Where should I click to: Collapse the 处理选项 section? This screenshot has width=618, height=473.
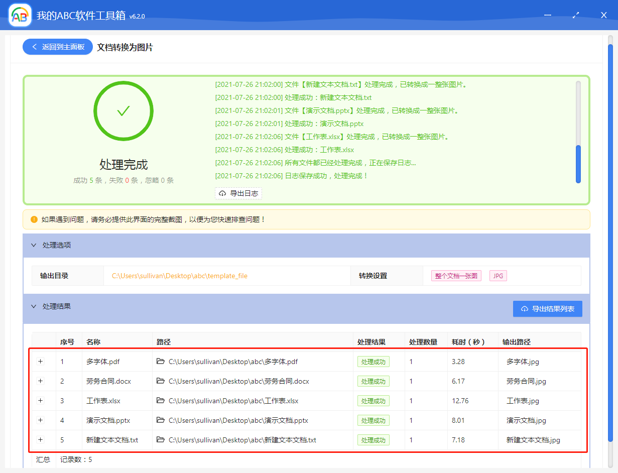(34, 246)
